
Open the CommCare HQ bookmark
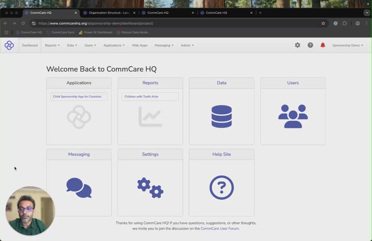coord(29,32)
